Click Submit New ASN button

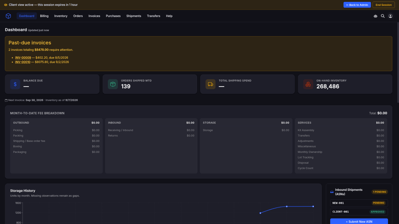pyautogui.click(x=359, y=221)
